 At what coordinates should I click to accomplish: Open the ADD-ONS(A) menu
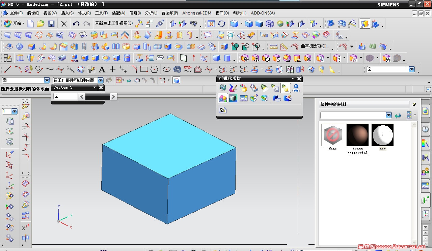[x=263, y=13]
